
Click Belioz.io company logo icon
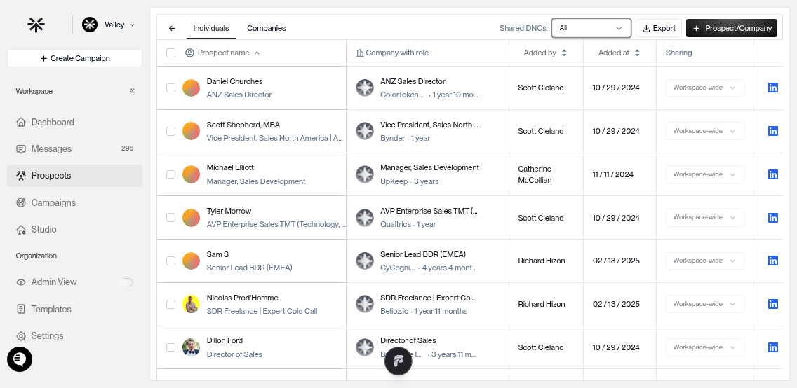click(x=364, y=304)
